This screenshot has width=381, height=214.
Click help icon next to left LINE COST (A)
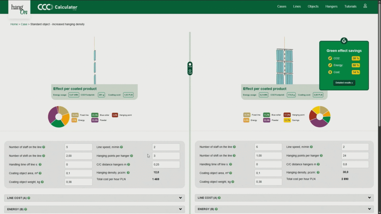click(x=29, y=198)
